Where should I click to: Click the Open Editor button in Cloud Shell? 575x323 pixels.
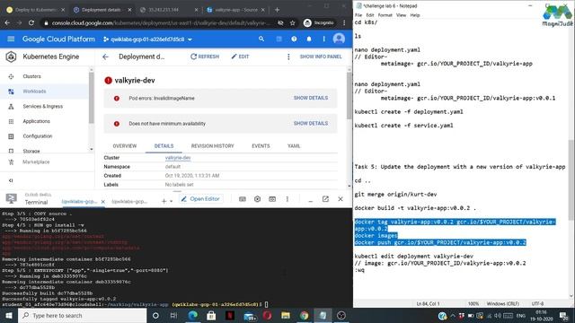click(200, 199)
